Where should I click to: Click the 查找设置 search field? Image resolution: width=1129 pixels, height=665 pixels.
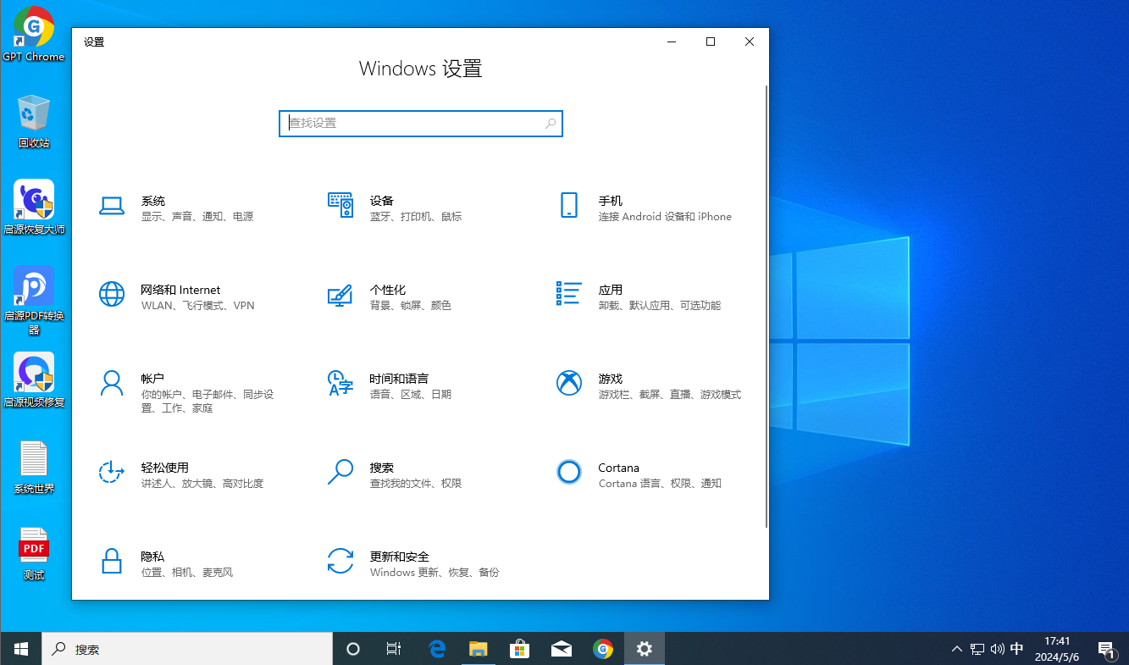pyautogui.click(x=421, y=124)
